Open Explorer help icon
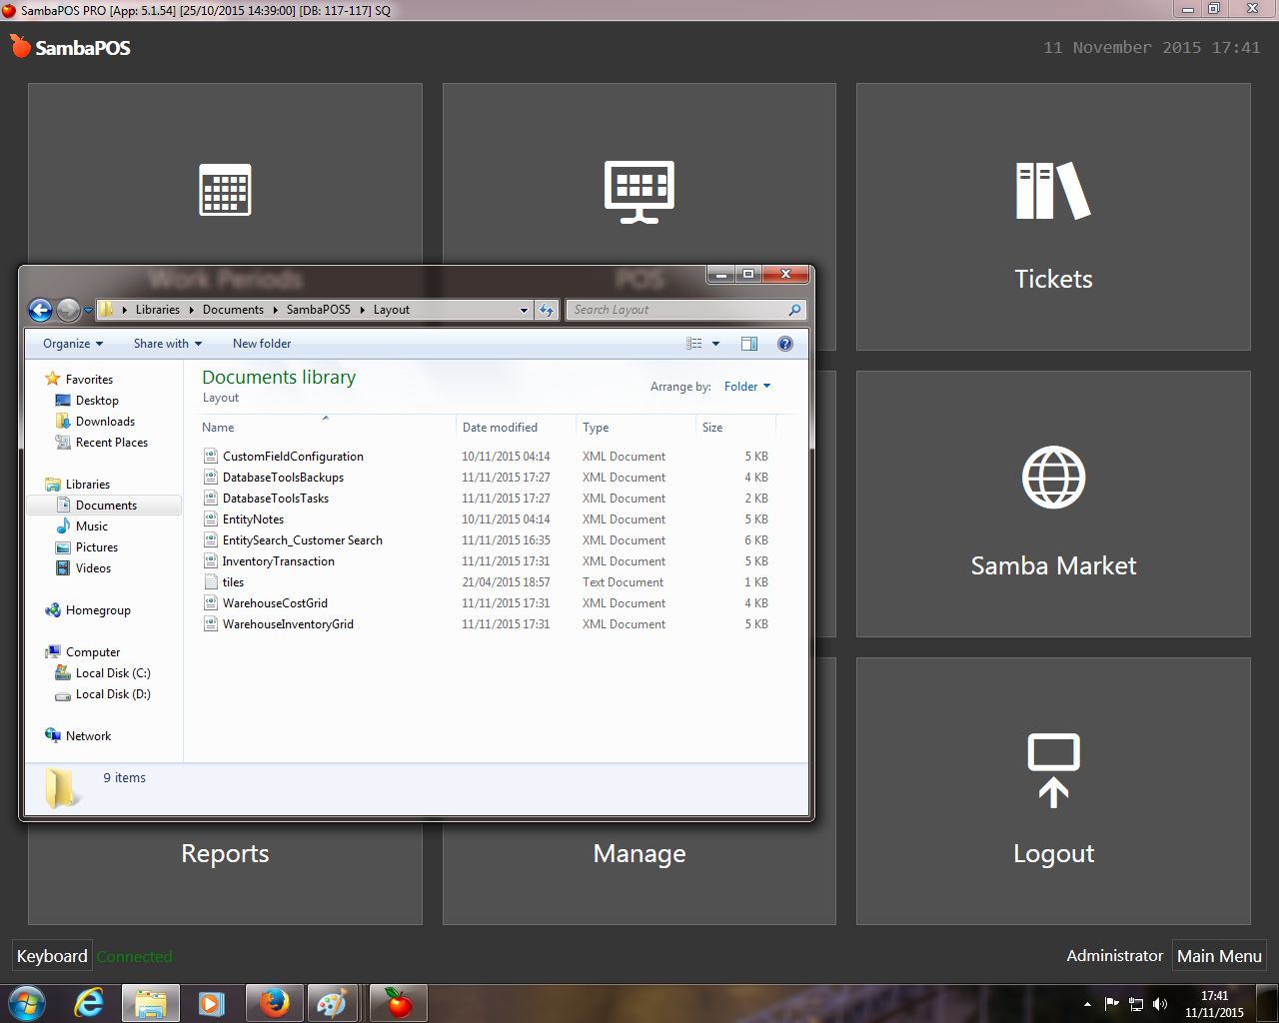Screen dimensions: 1279x1023 (x=785, y=344)
